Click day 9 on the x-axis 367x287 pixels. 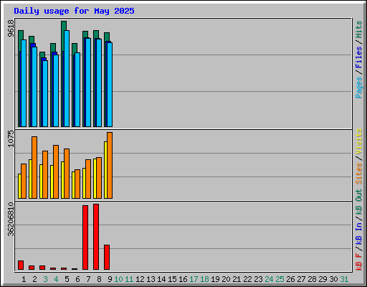point(110,279)
